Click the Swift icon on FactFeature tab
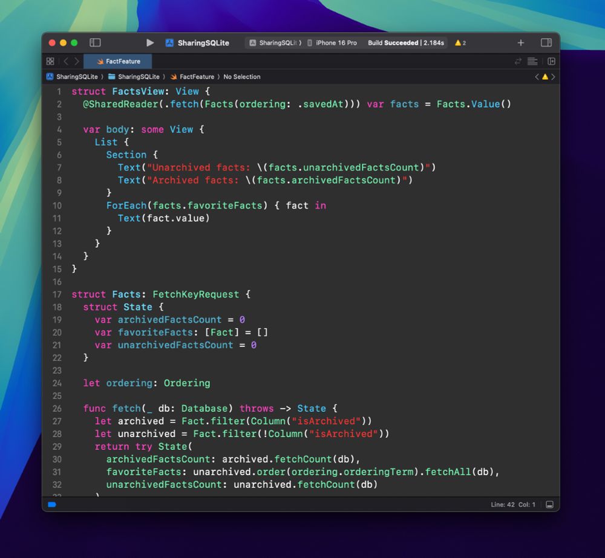The image size is (605, 558). (100, 61)
